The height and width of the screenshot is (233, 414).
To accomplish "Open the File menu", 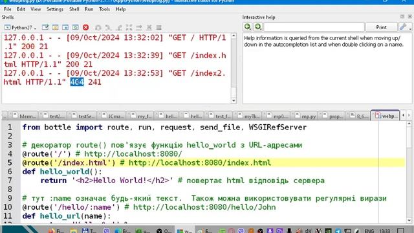I will [x=7, y=9].
